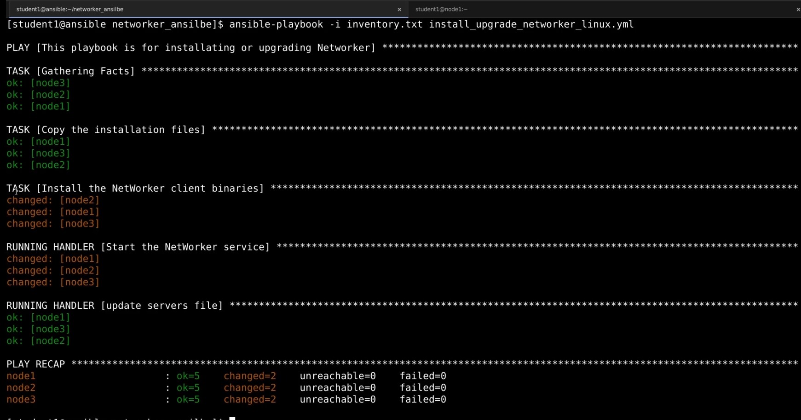Click the TASK [Gathering Facts] heading
The height and width of the screenshot is (420, 801).
point(71,71)
